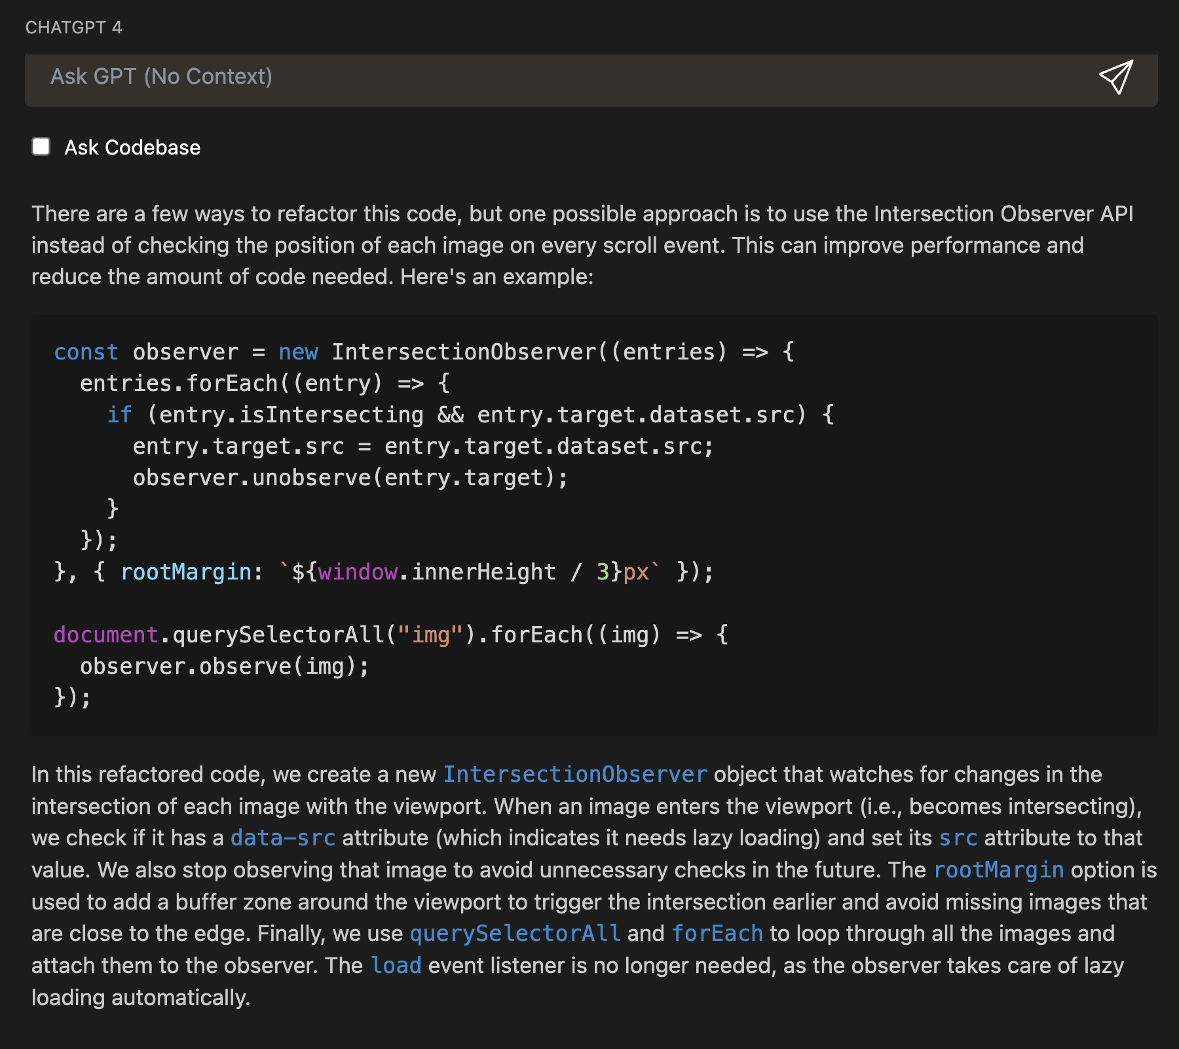
Task: Click the observer.observe(img) line in the code
Action: click(x=225, y=667)
